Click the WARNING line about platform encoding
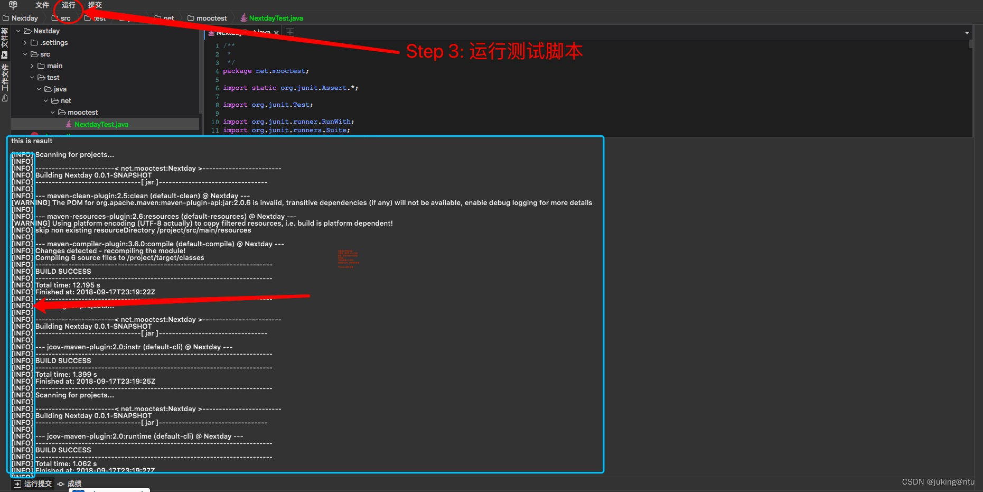 tap(202, 224)
